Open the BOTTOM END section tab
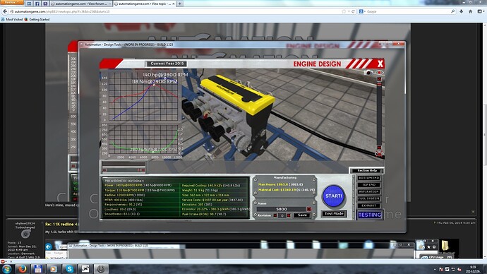Image resolution: width=487 pixels, height=274 pixels. (x=368, y=178)
